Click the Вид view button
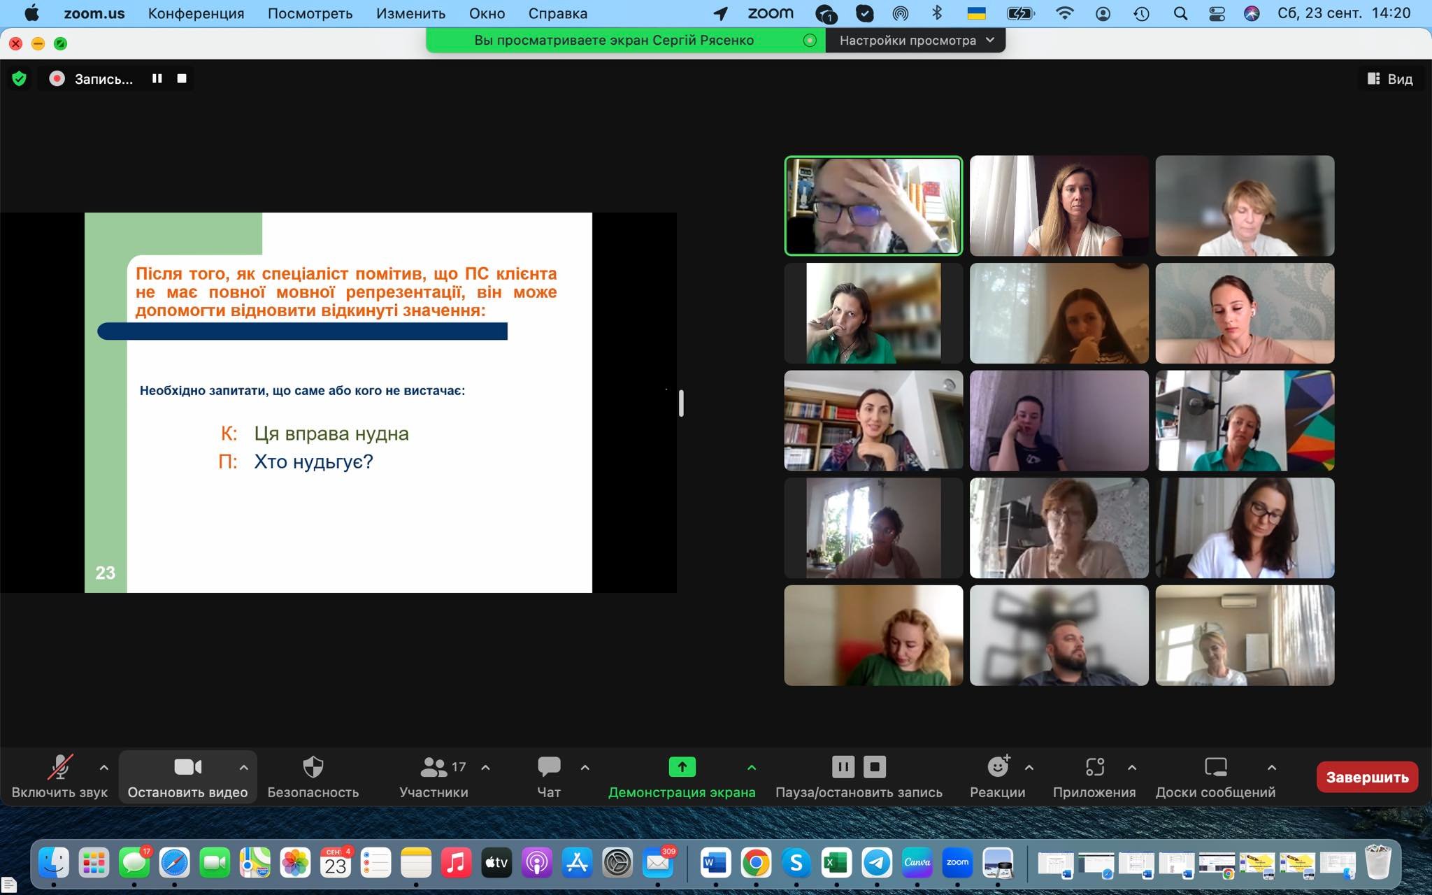The image size is (1432, 895). point(1390,79)
